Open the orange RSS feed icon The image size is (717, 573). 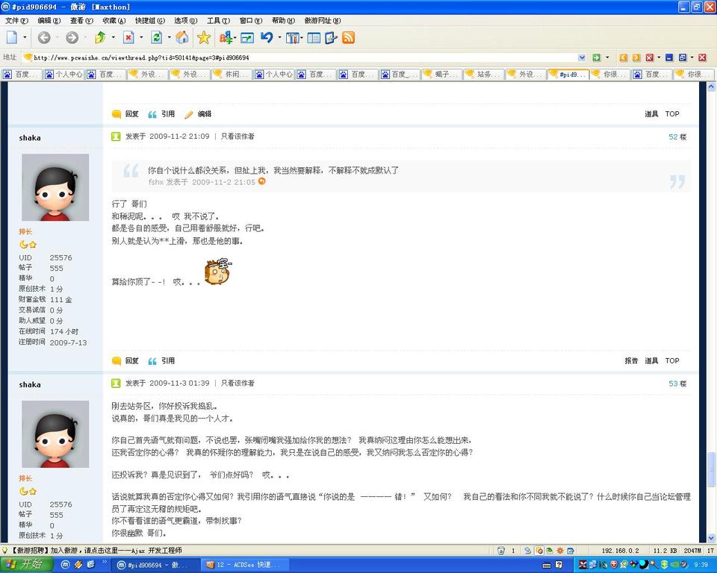(x=348, y=38)
